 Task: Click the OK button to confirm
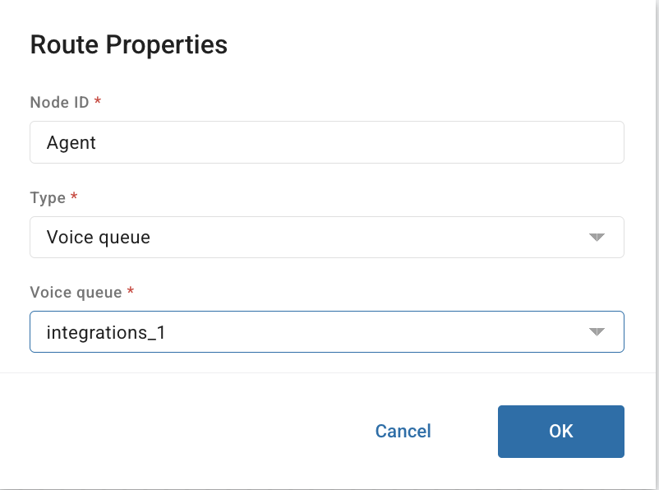[560, 431]
